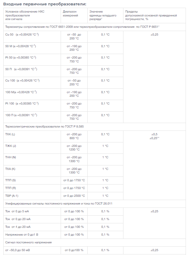Select the 'Ток от 4 до 20 мА' row
The width and height of the screenshot is (188, 255).
coord(94,227)
